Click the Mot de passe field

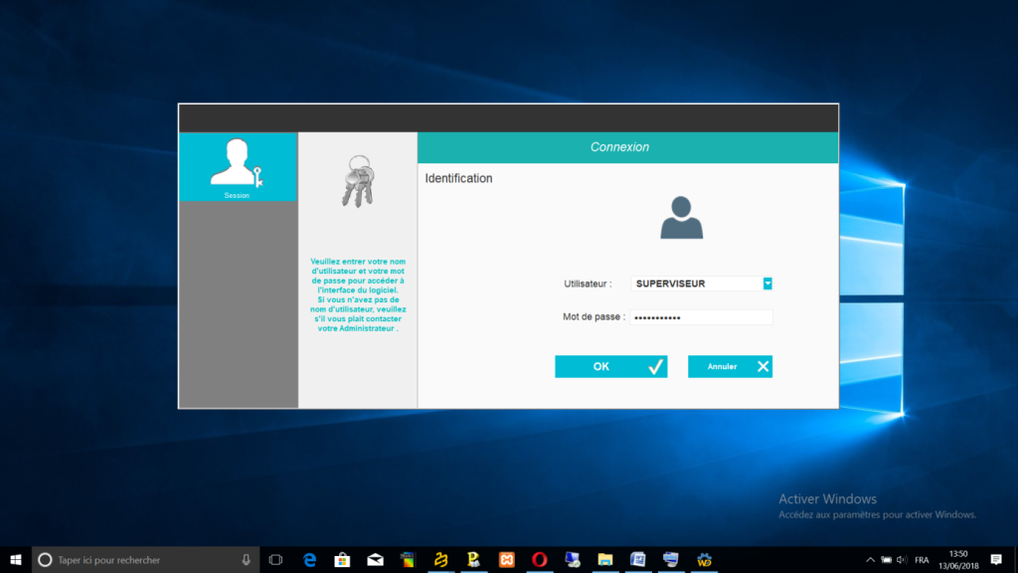[x=702, y=317]
